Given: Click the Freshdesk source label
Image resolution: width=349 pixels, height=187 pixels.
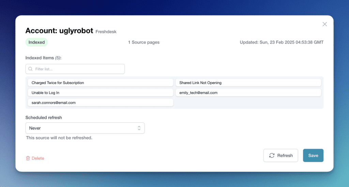Looking at the screenshot, I should pyautogui.click(x=106, y=32).
